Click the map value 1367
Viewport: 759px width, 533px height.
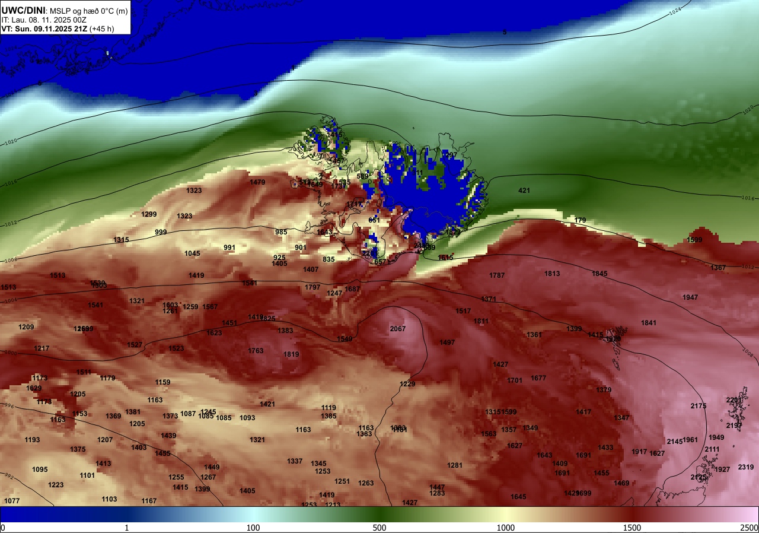click(x=718, y=268)
